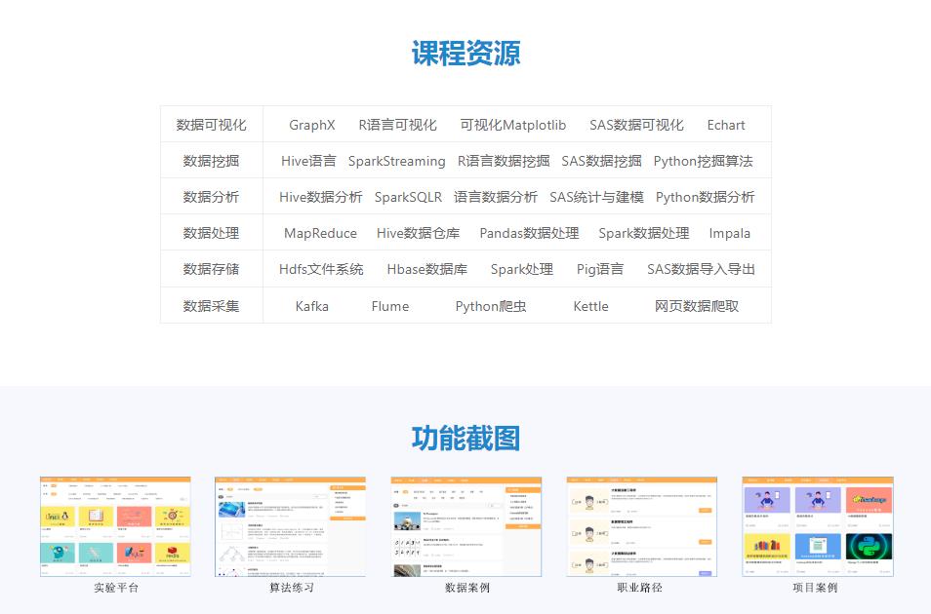This screenshot has width=931, height=614.
Task: Select the 数据挖掘 category row
Action: [x=211, y=161]
